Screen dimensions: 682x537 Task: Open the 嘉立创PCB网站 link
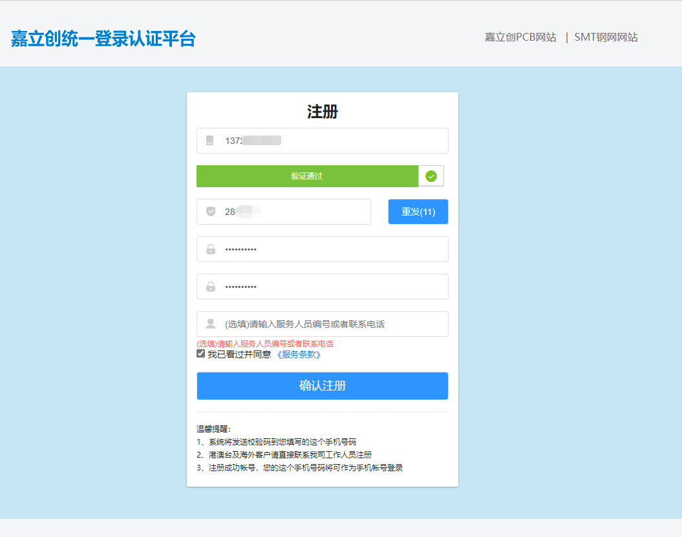click(x=520, y=37)
